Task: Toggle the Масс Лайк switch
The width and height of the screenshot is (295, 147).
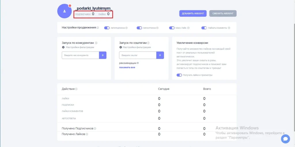Action: coord(172,28)
